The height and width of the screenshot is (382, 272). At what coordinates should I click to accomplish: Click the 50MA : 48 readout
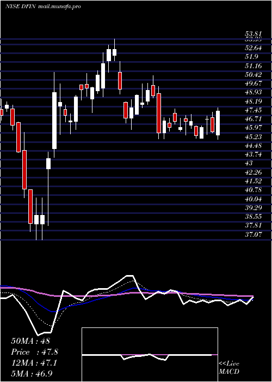pyautogui.click(x=30, y=341)
